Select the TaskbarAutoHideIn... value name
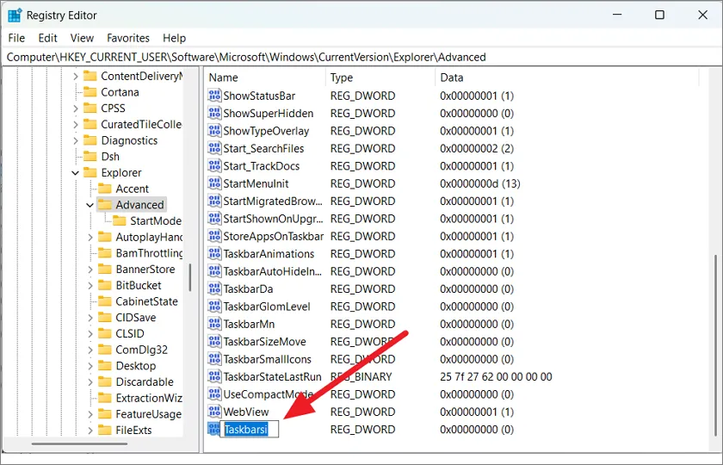The image size is (723, 465). tap(273, 271)
